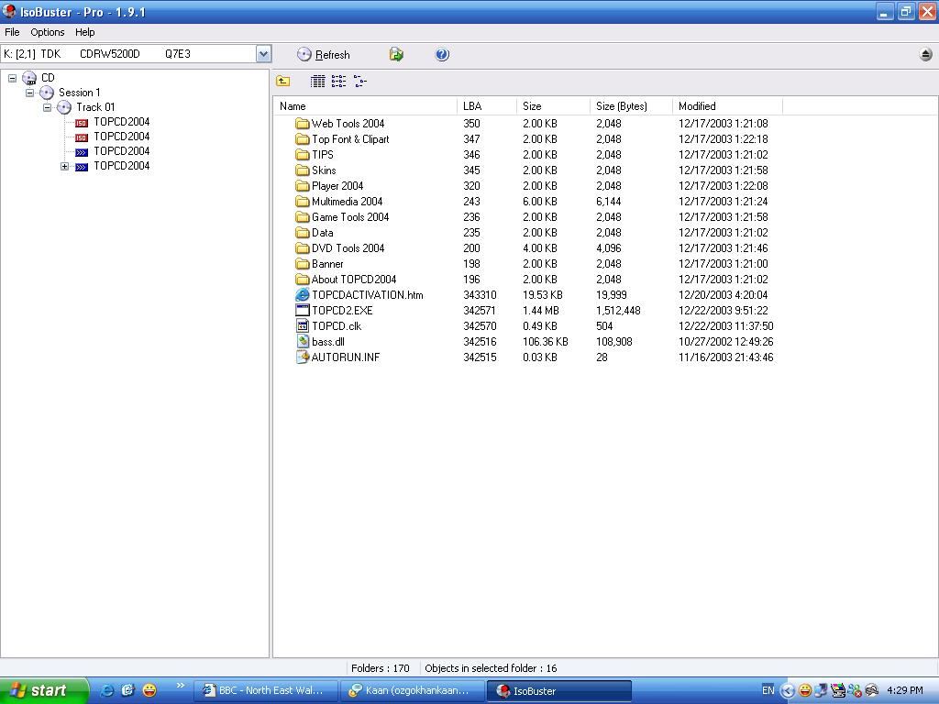The width and height of the screenshot is (939, 704).
Task: Sort by the Modified column header
Action: tap(727, 106)
